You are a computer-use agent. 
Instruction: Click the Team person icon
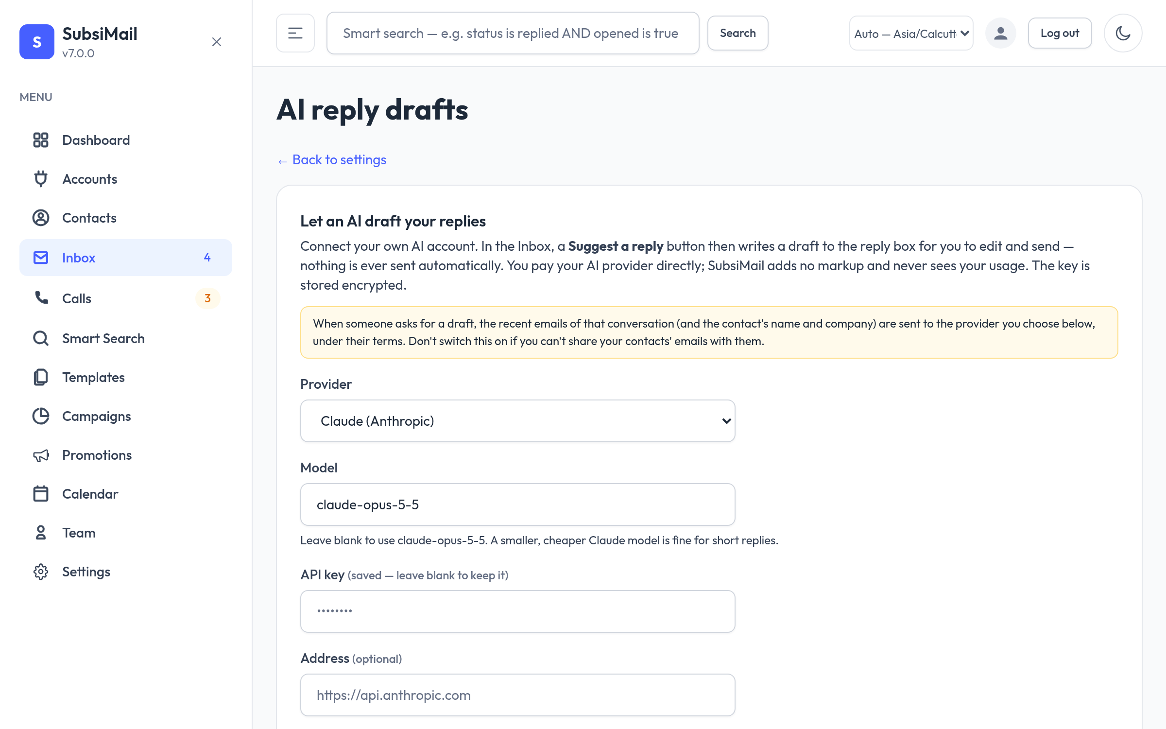(x=41, y=533)
